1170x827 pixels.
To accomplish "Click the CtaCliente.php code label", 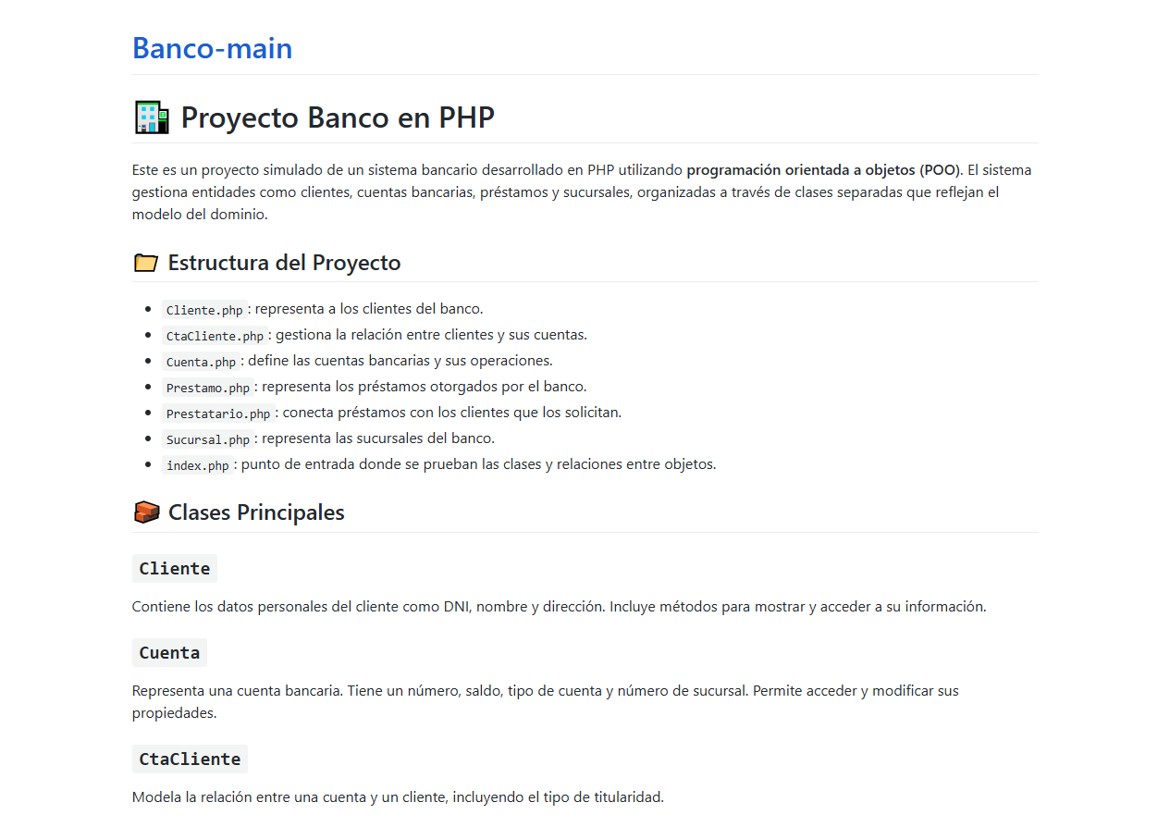I will 215,336.
